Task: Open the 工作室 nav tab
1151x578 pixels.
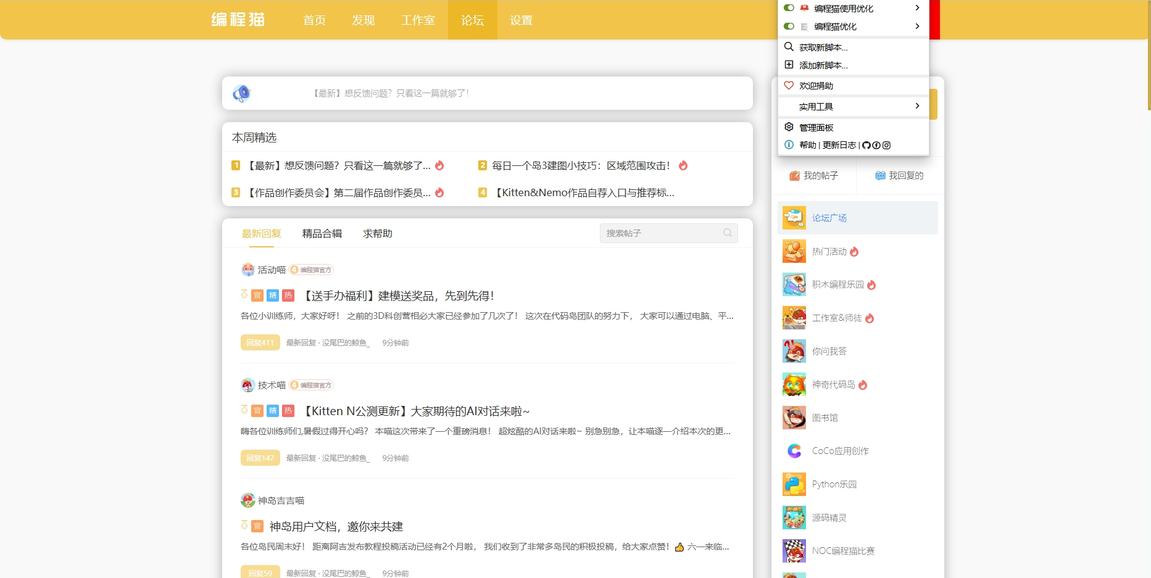Action: click(418, 20)
